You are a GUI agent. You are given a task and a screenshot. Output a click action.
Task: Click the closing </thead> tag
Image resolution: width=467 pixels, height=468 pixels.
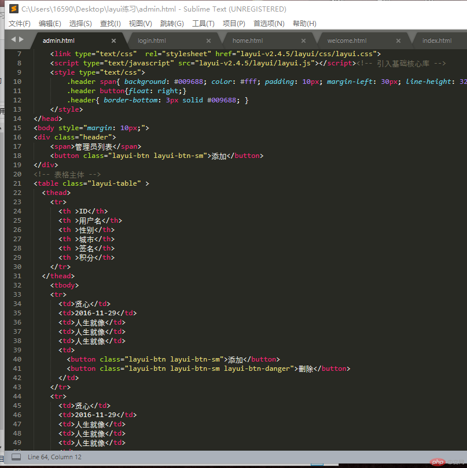[x=58, y=276]
